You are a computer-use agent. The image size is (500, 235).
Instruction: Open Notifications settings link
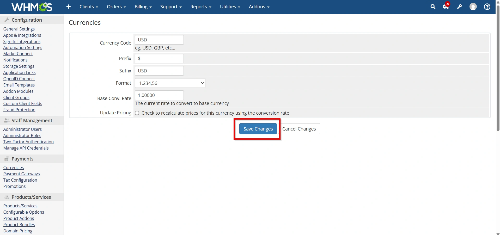(15, 60)
